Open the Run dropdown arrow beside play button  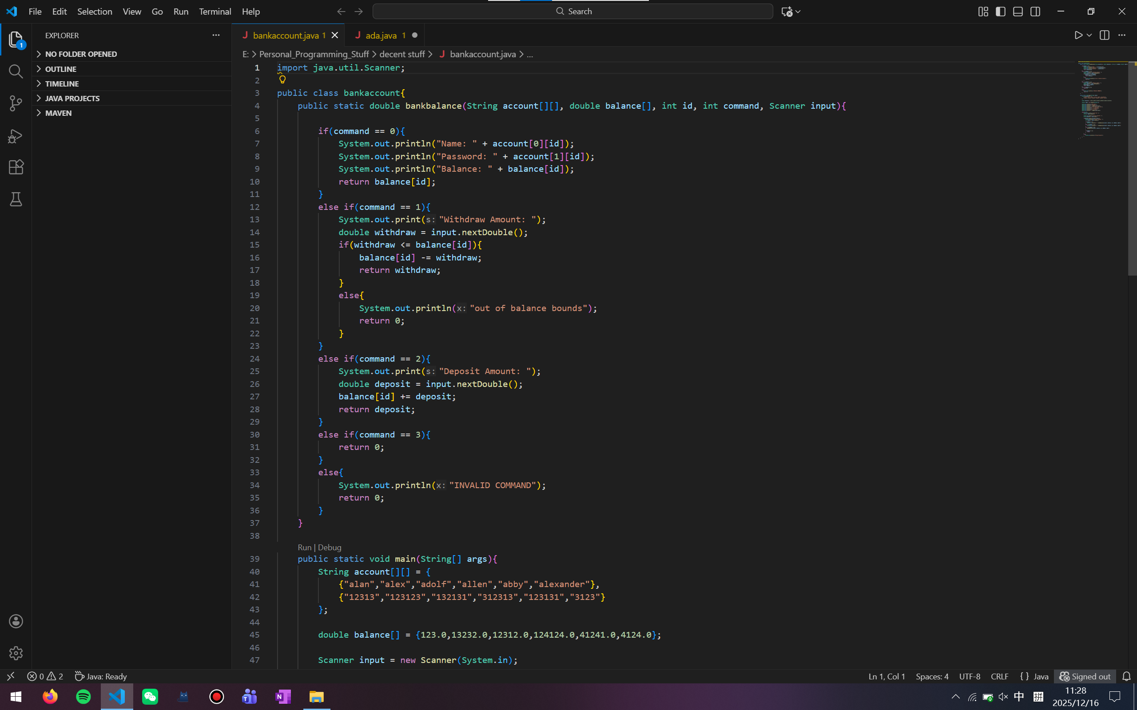point(1089,35)
